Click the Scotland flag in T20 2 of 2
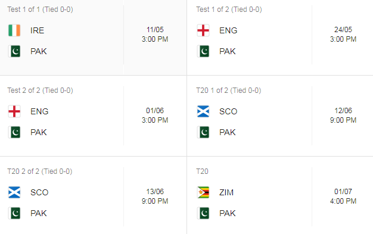The height and width of the screenshot is (234, 373). point(14,192)
